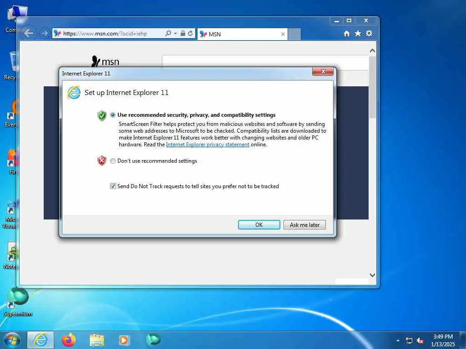Open Windows Media Player from taskbar
466x349 pixels.
pos(124,340)
